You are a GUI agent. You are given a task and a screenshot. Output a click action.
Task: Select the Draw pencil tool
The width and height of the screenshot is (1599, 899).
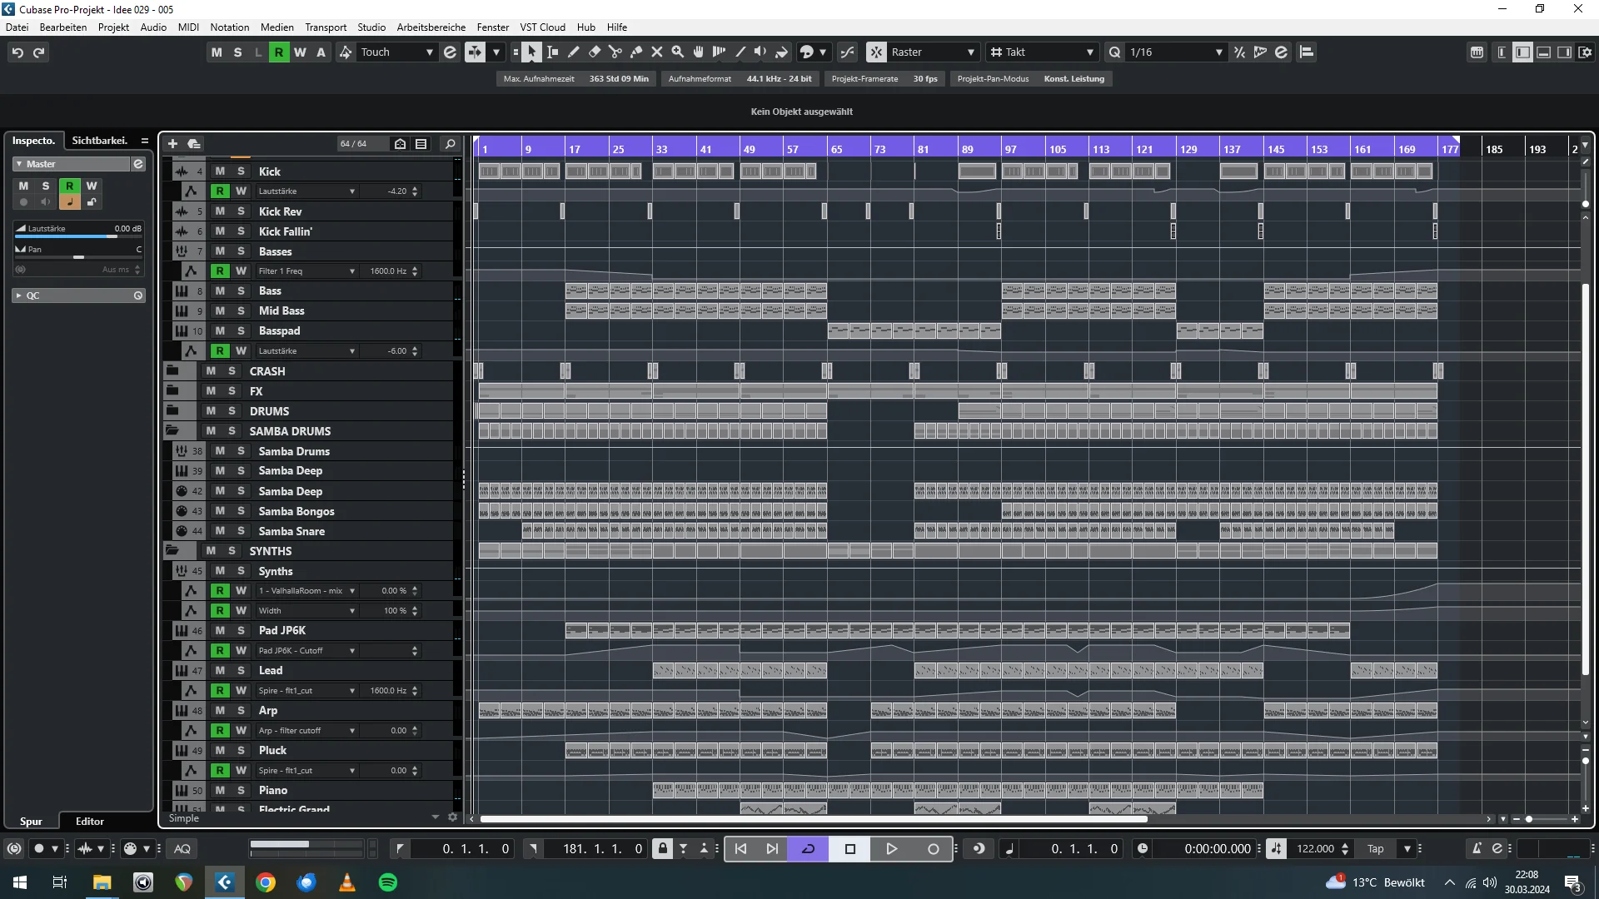[574, 52]
